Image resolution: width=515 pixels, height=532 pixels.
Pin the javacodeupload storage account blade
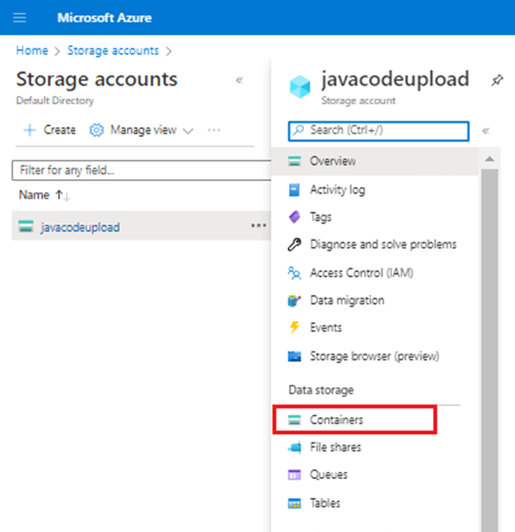pos(497,81)
